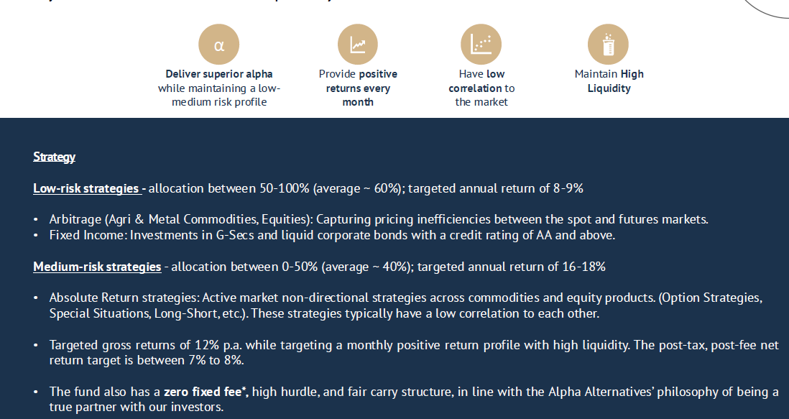This screenshot has width=789, height=419.
Task: Click the Arbitrage bullet point line
Action: pos(379,219)
